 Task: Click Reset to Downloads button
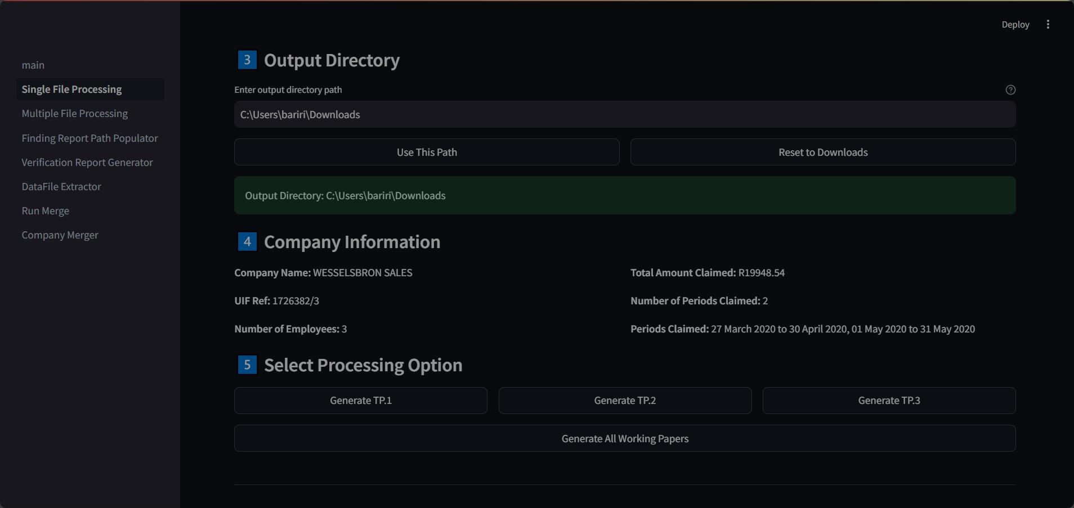click(823, 152)
